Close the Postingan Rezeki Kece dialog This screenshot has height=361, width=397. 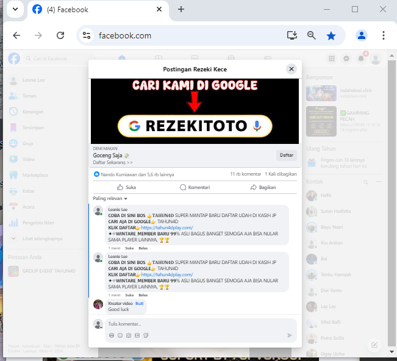pos(291,69)
